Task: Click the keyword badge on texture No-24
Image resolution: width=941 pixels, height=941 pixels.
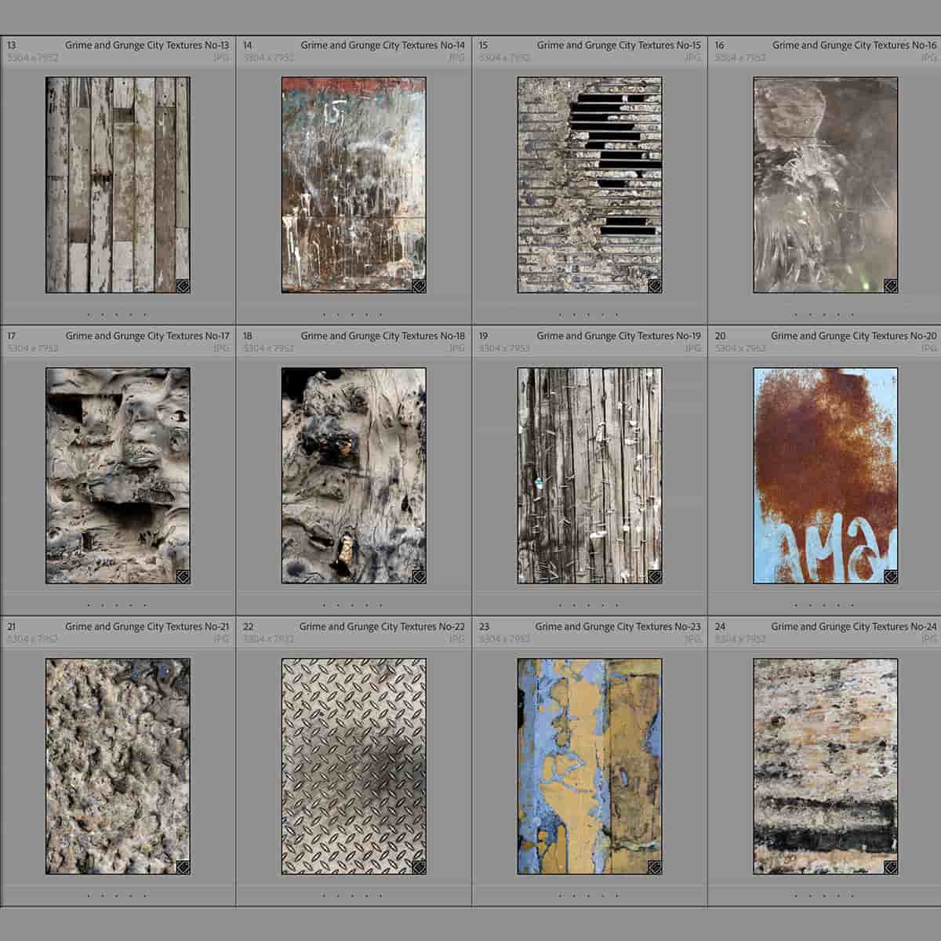Action: (x=890, y=866)
